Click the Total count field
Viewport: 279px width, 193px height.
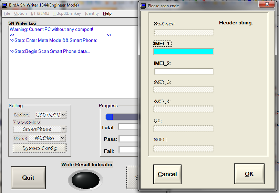(128, 127)
